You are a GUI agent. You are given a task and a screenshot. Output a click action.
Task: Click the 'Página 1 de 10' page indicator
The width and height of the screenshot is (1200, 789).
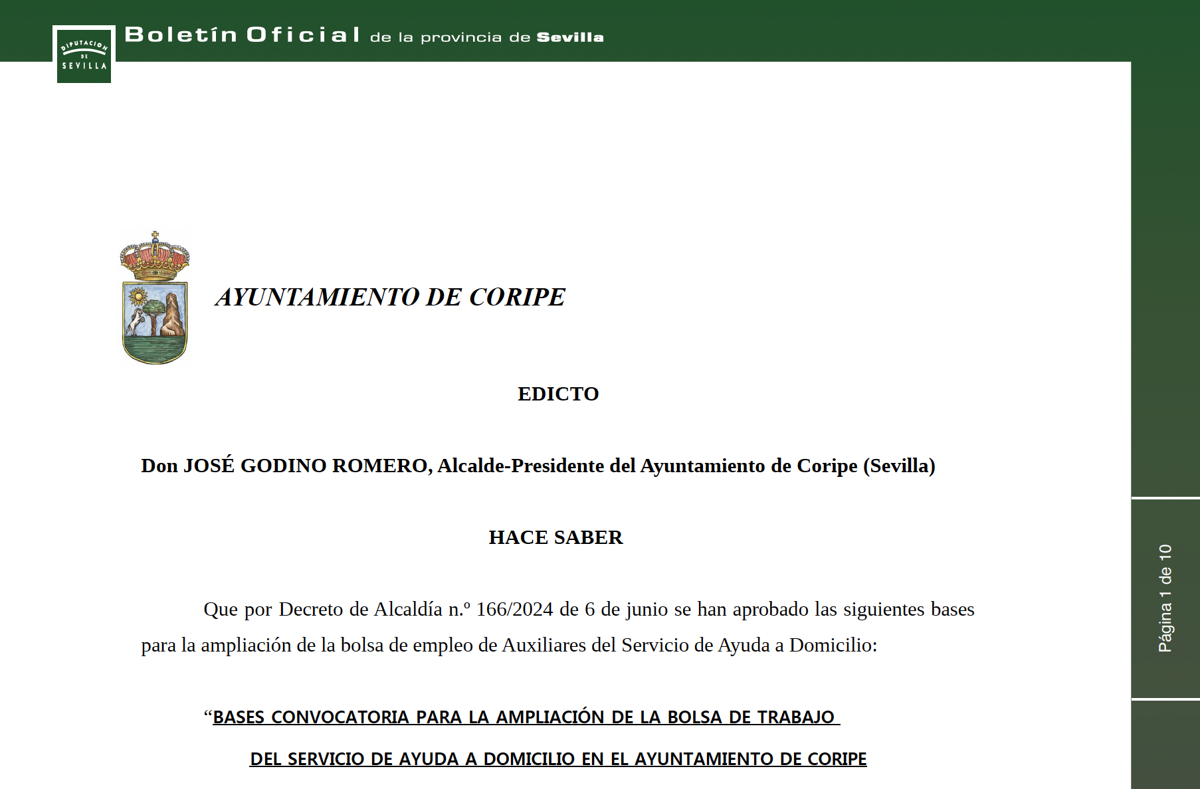pos(1165,598)
